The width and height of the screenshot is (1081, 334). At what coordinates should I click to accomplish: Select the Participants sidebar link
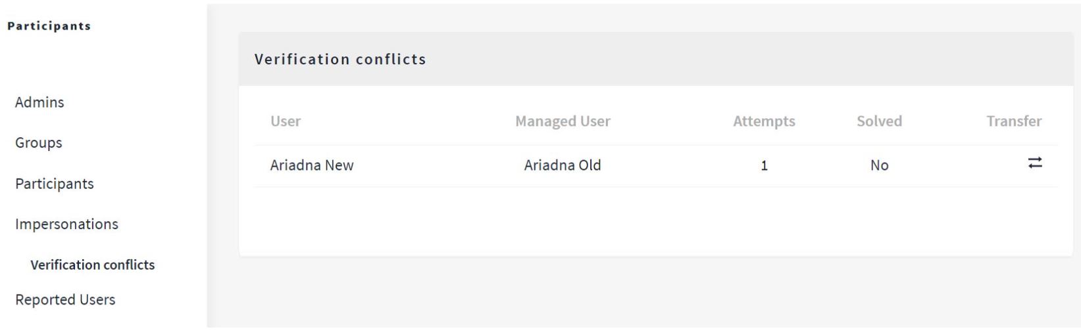click(55, 184)
